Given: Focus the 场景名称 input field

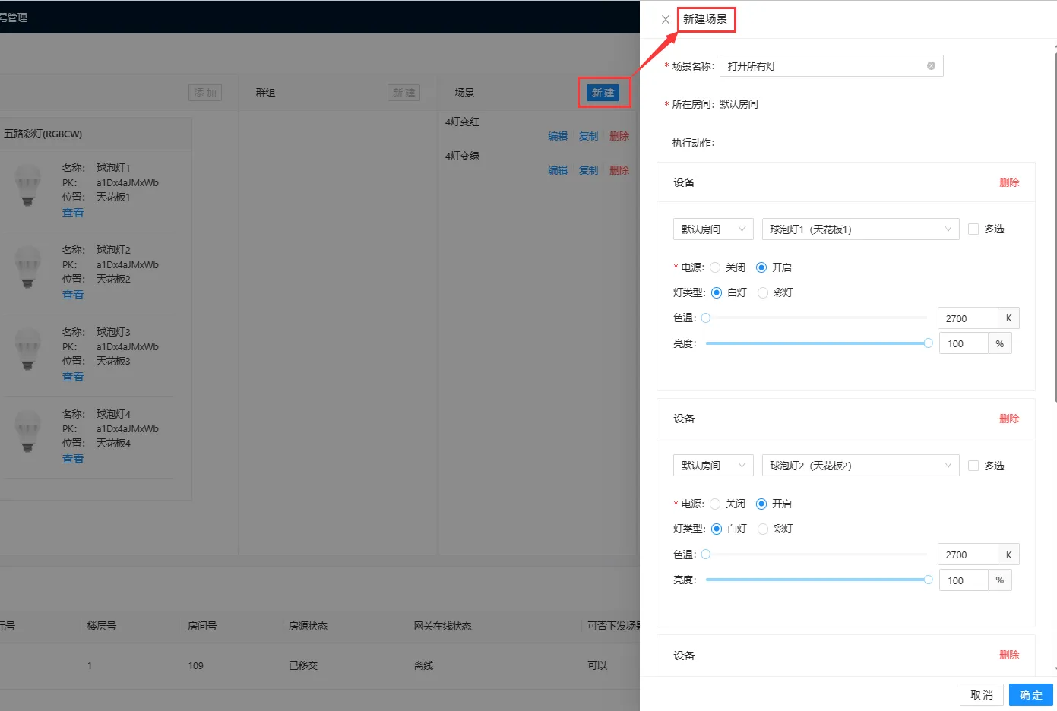Looking at the screenshot, I should coord(831,66).
